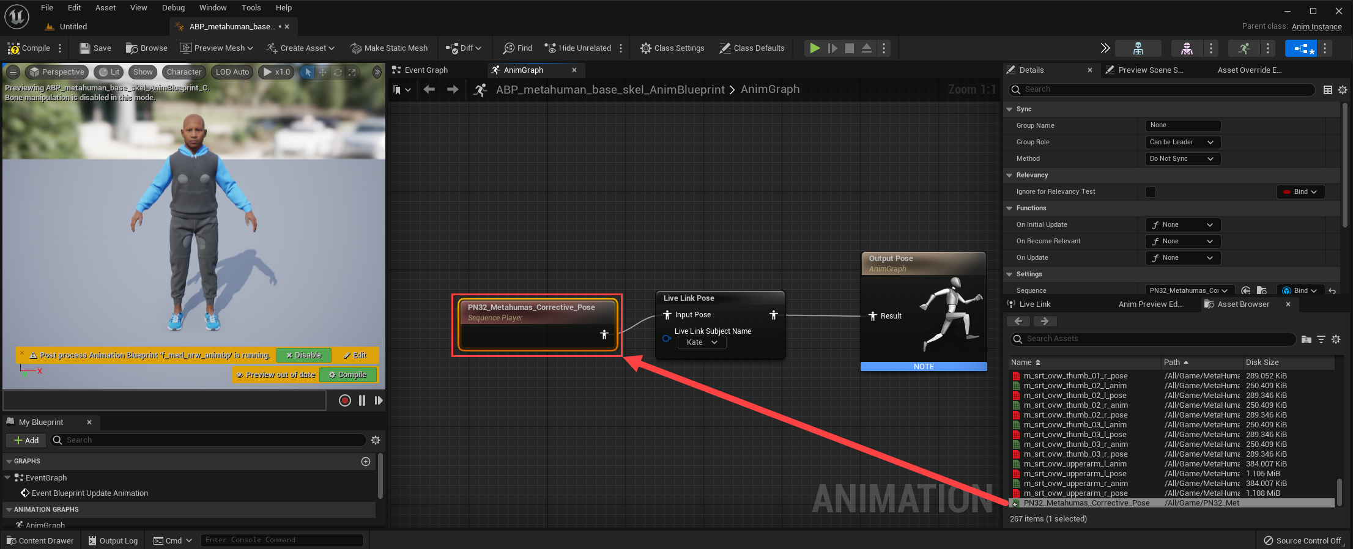
Task: Stop the simulation
Action: 850,48
